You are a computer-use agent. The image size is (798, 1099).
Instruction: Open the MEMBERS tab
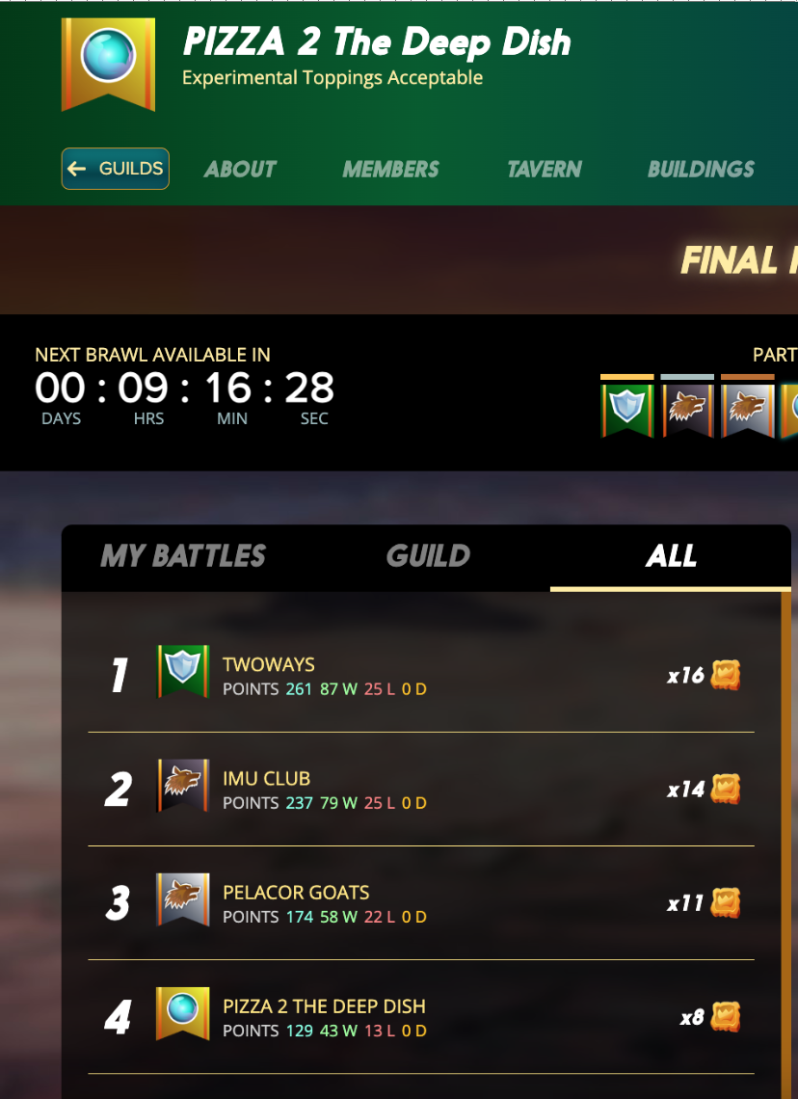(x=391, y=169)
